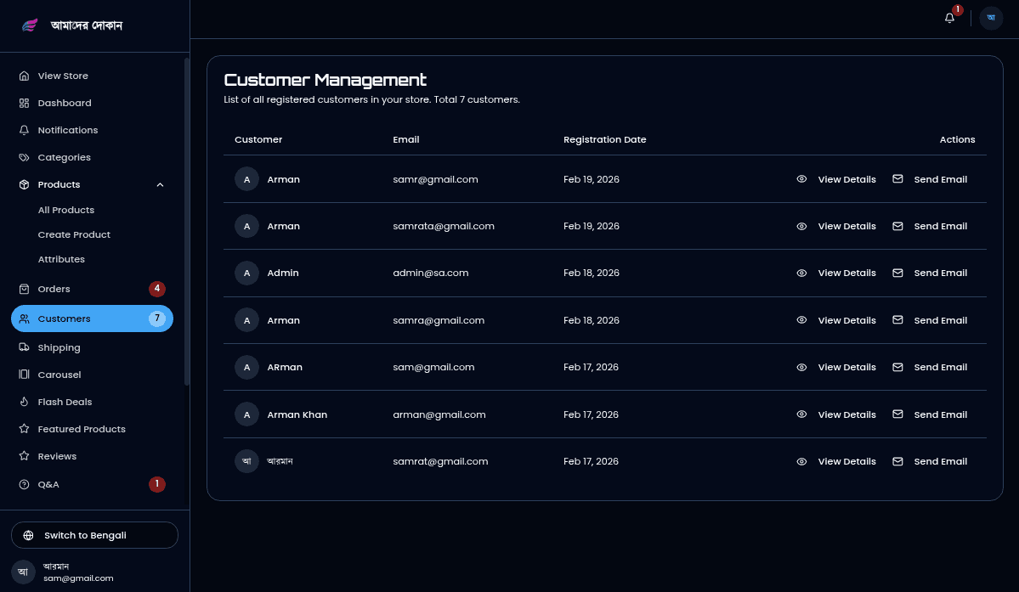Click the Switch to Bengali button
The height and width of the screenshot is (592, 1019).
[x=94, y=535]
